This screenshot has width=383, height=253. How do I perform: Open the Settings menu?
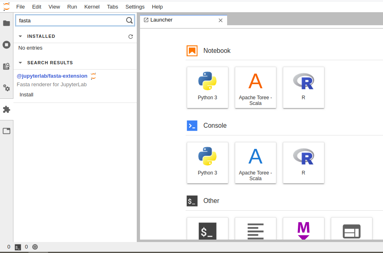click(x=135, y=7)
